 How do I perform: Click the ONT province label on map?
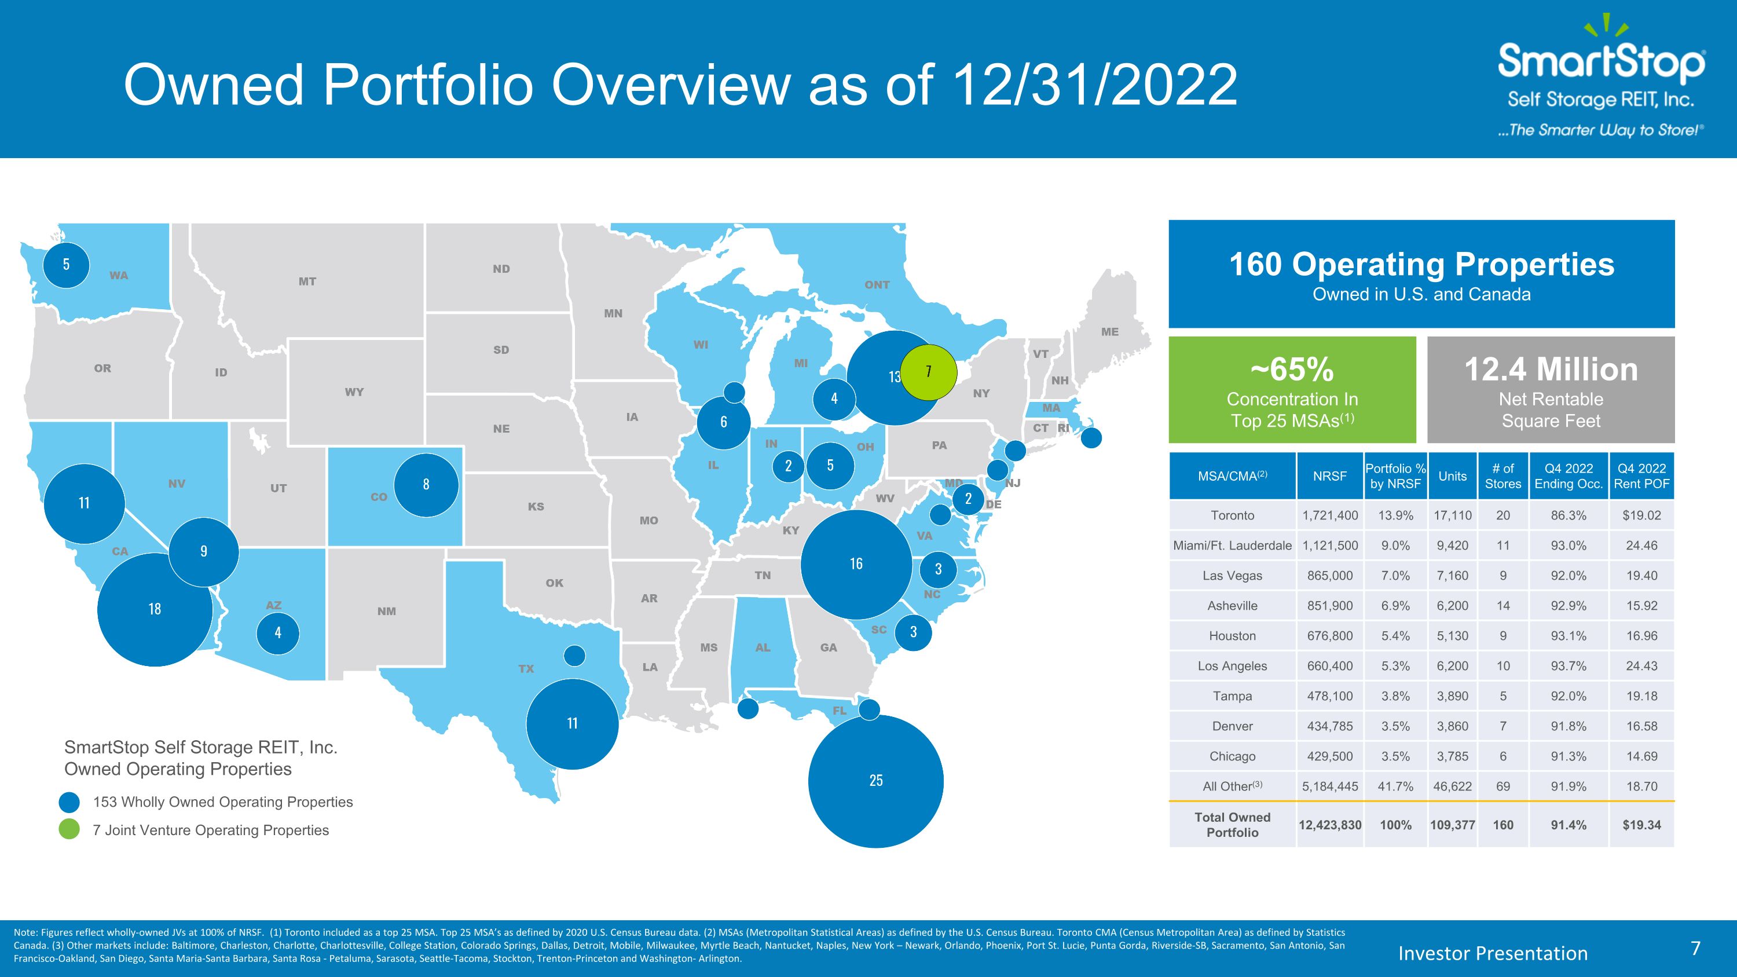click(x=877, y=285)
